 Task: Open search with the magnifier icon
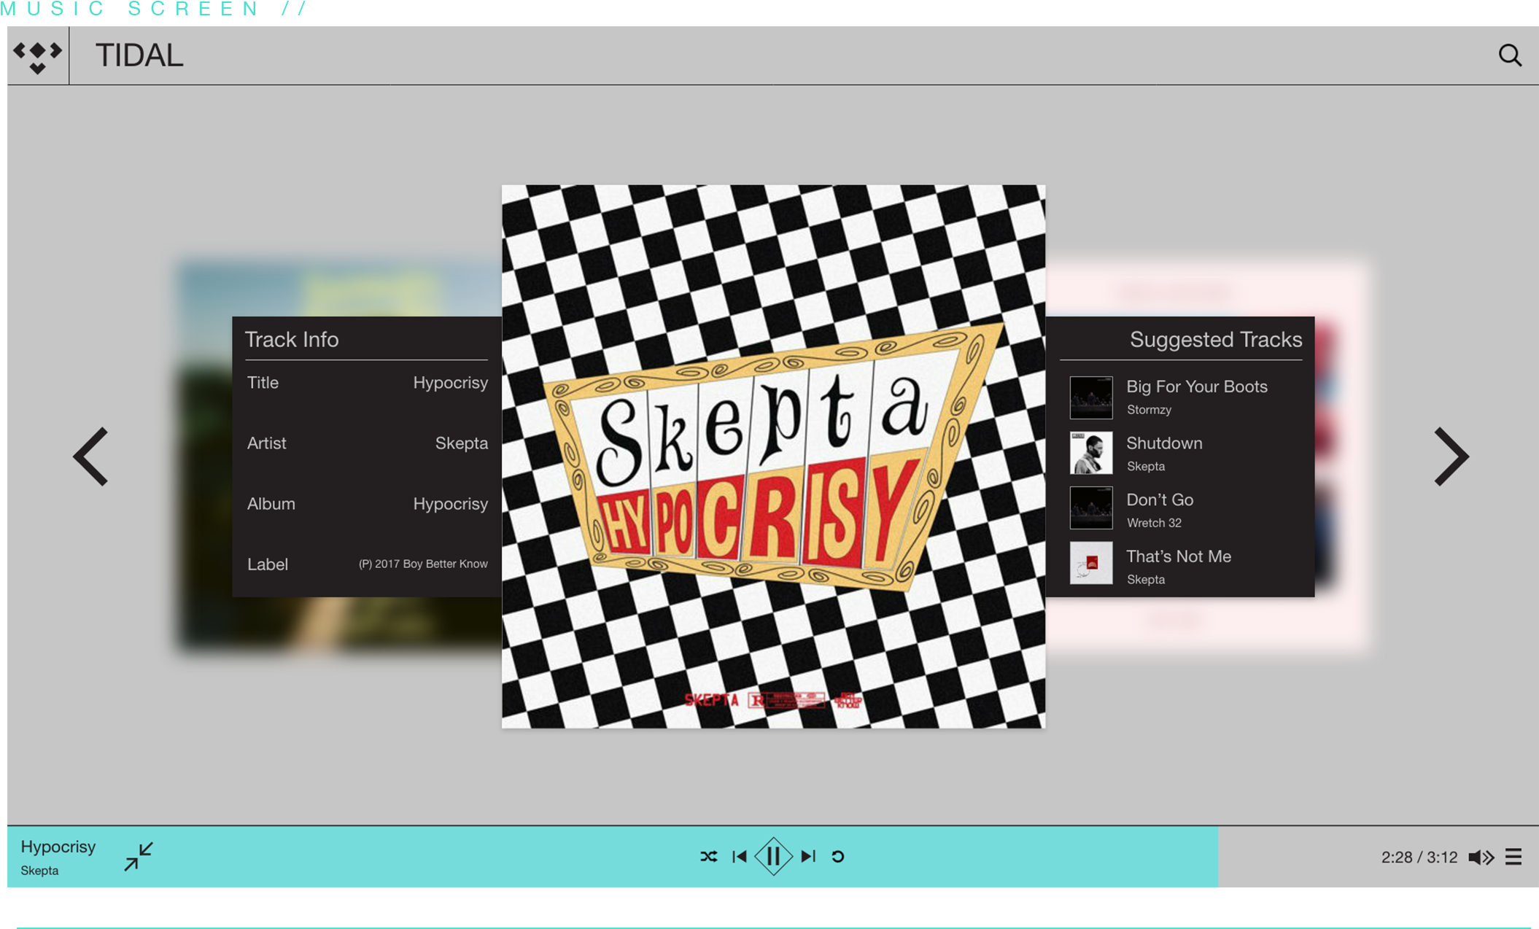(x=1510, y=55)
